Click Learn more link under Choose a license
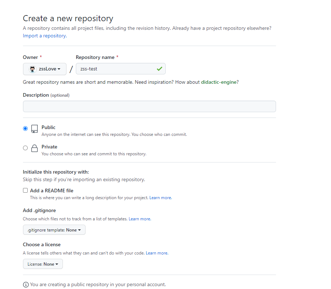The height and width of the screenshot is (289, 331). coord(157,253)
